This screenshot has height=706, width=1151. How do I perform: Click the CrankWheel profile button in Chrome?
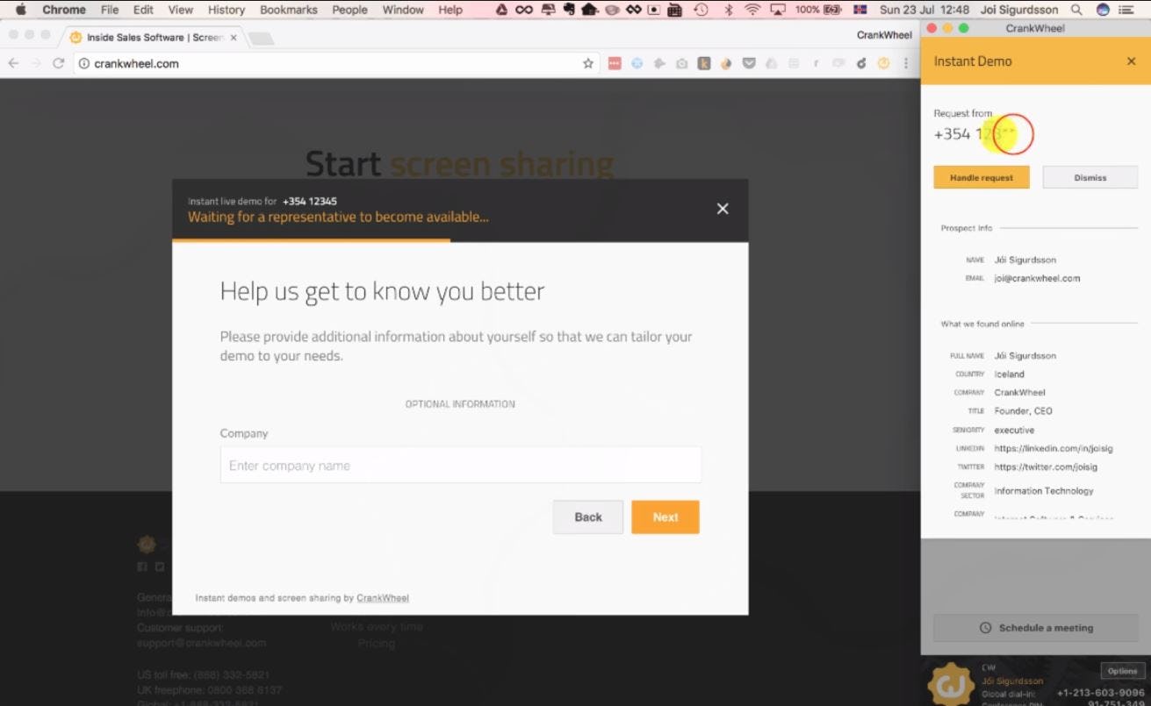pos(885,35)
